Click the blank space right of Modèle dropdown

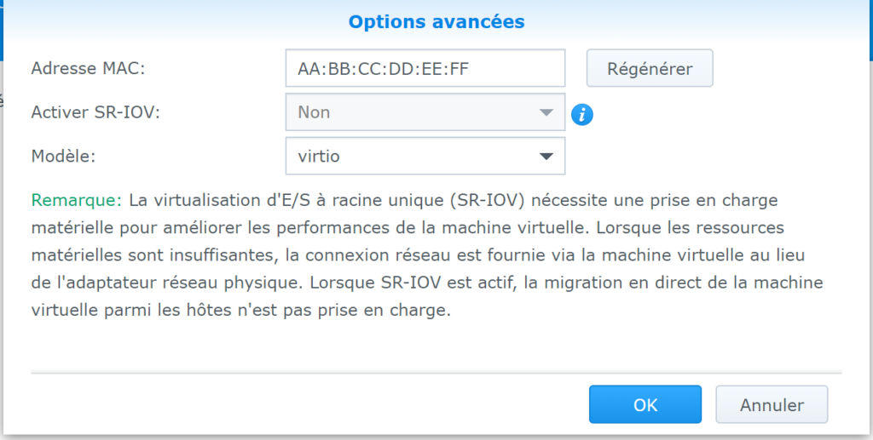tap(699, 157)
